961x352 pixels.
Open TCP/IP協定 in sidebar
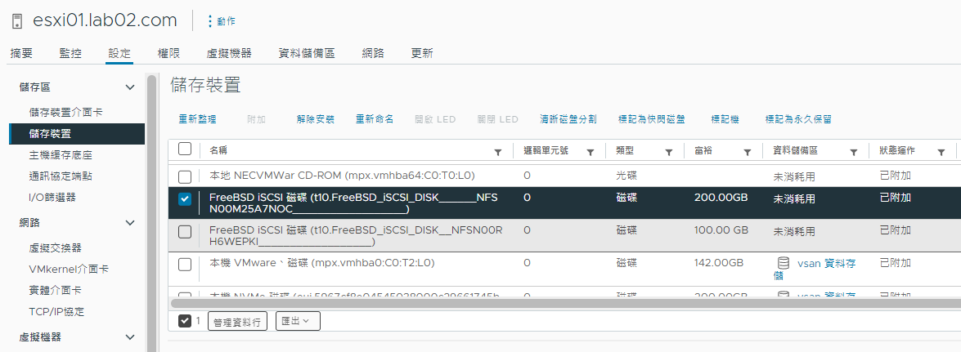pos(56,312)
